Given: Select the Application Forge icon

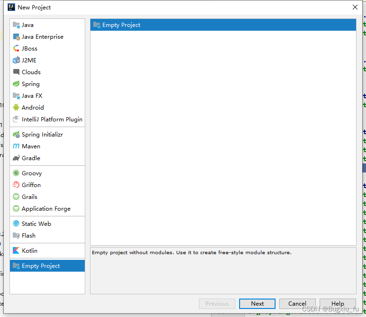Looking at the screenshot, I should 16,208.
